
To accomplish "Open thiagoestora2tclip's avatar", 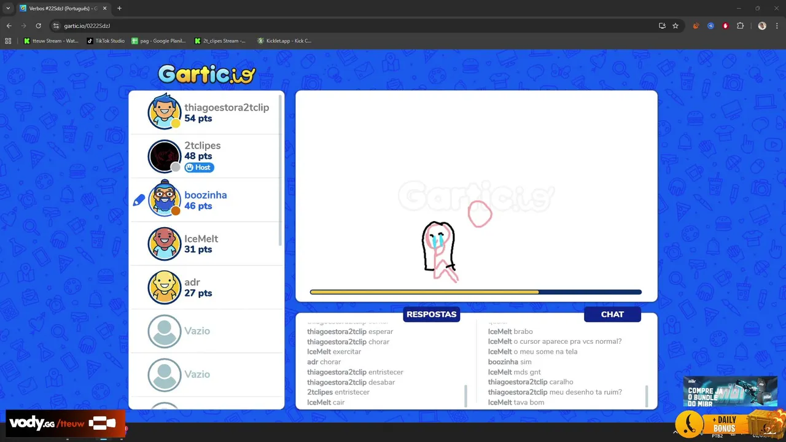I will pos(164,112).
